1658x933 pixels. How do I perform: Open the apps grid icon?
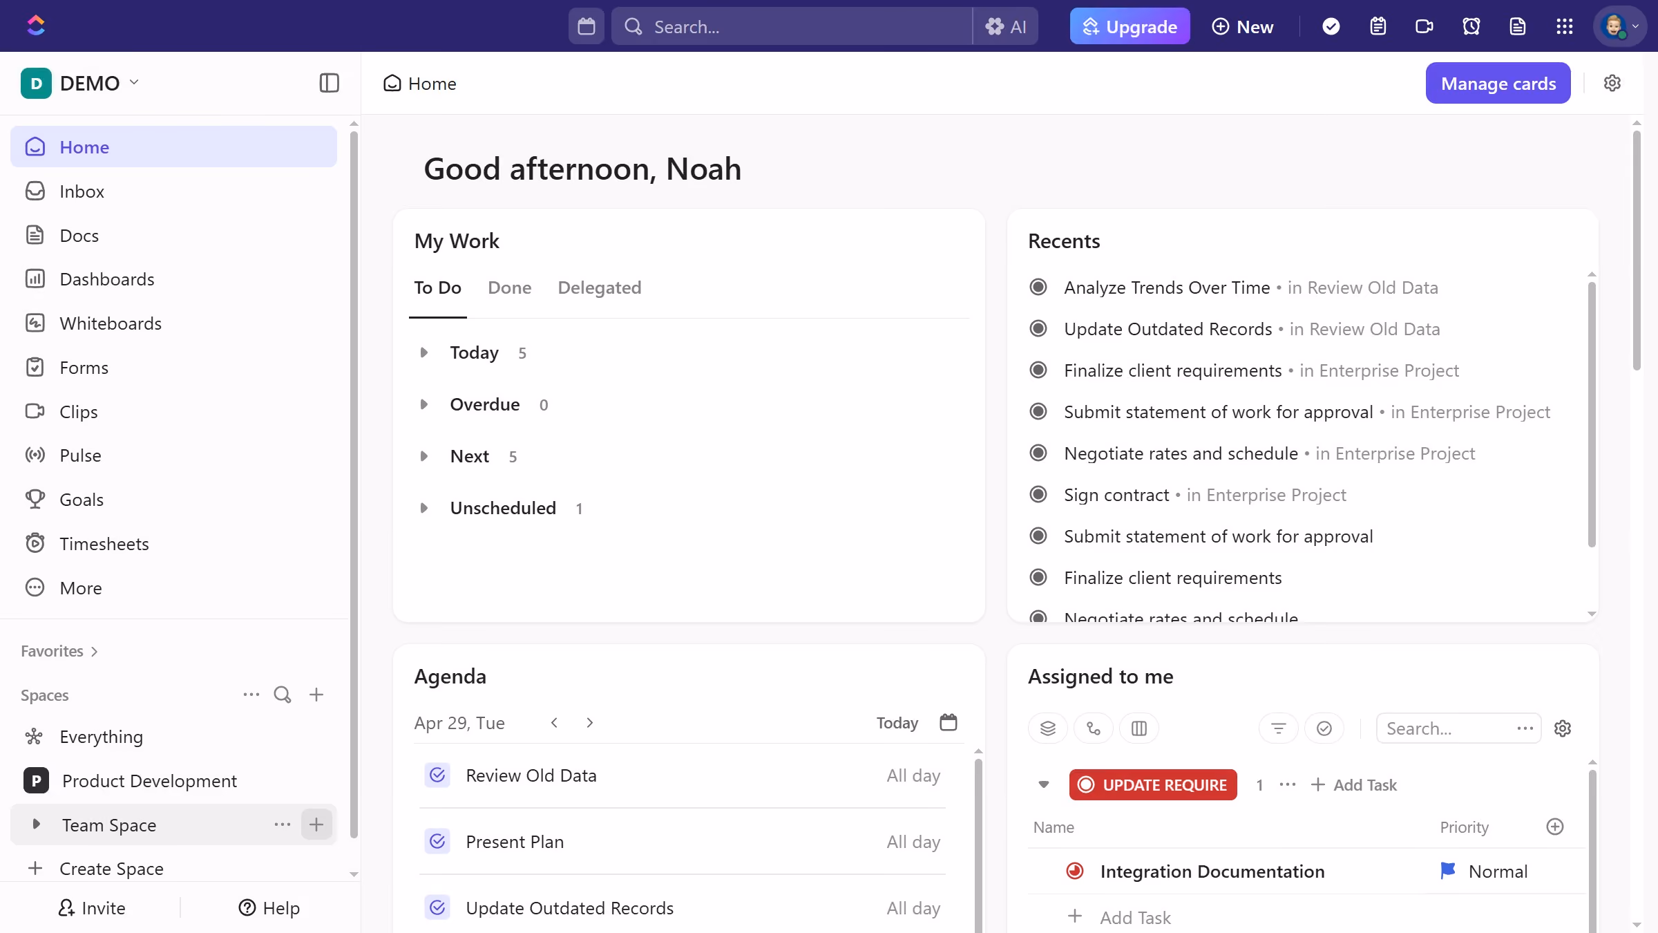(1565, 26)
